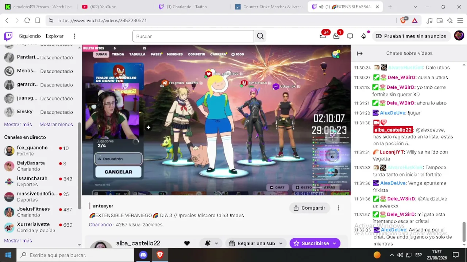The width and height of the screenshot is (467, 262).
Task: View site information icon in address bar
Action: [x=51, y=20]
